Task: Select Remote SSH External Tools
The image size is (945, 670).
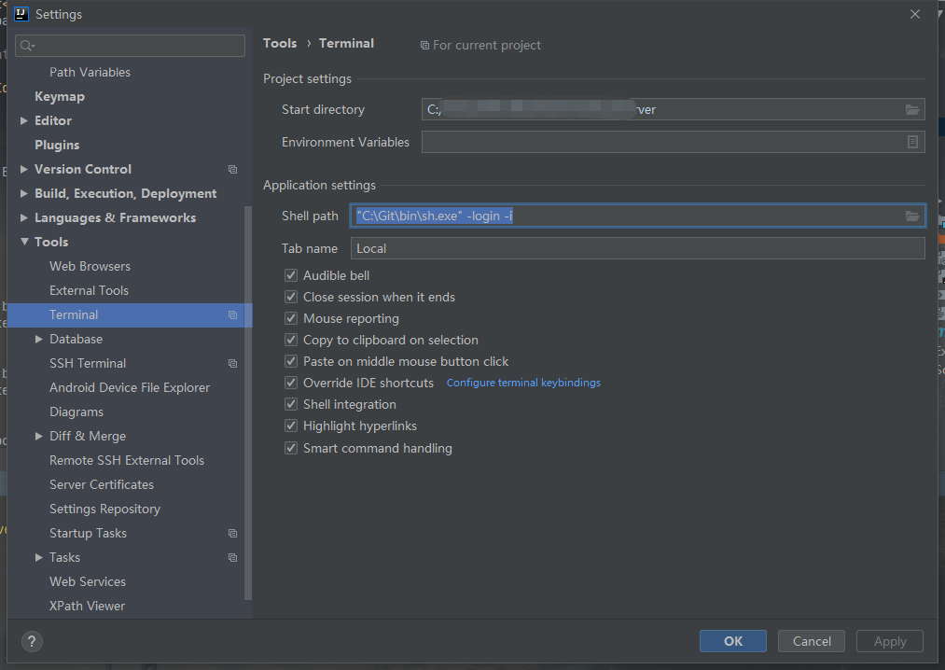Action: coord(127,461)
